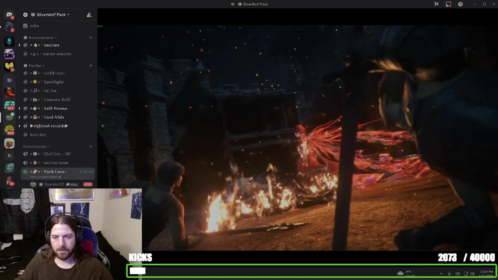Open the Quests flag icon in title bar
The height and width of the screenshot is (280, 498).
point(437,4)
